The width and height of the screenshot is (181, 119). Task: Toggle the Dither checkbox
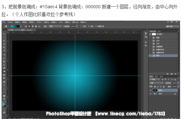[x=89, y=26]
